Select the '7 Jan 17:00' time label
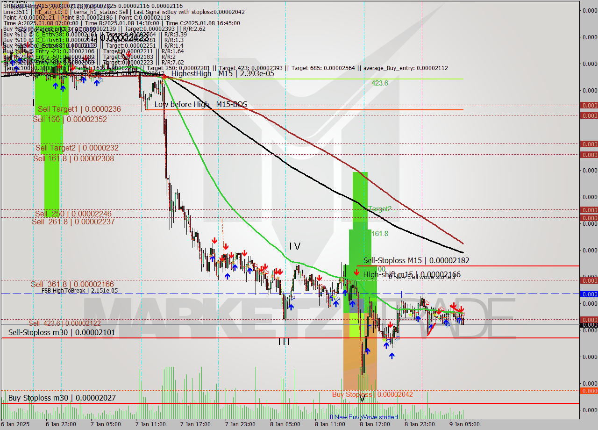The width and height of the screenshot is (598, 430). pyautogui.click(x=195, y=424)
